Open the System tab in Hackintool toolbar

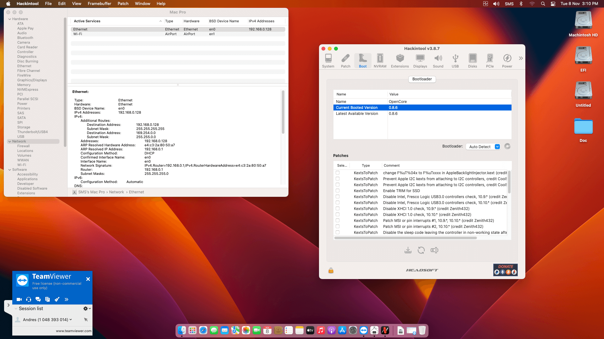click(x=328, y=61)
